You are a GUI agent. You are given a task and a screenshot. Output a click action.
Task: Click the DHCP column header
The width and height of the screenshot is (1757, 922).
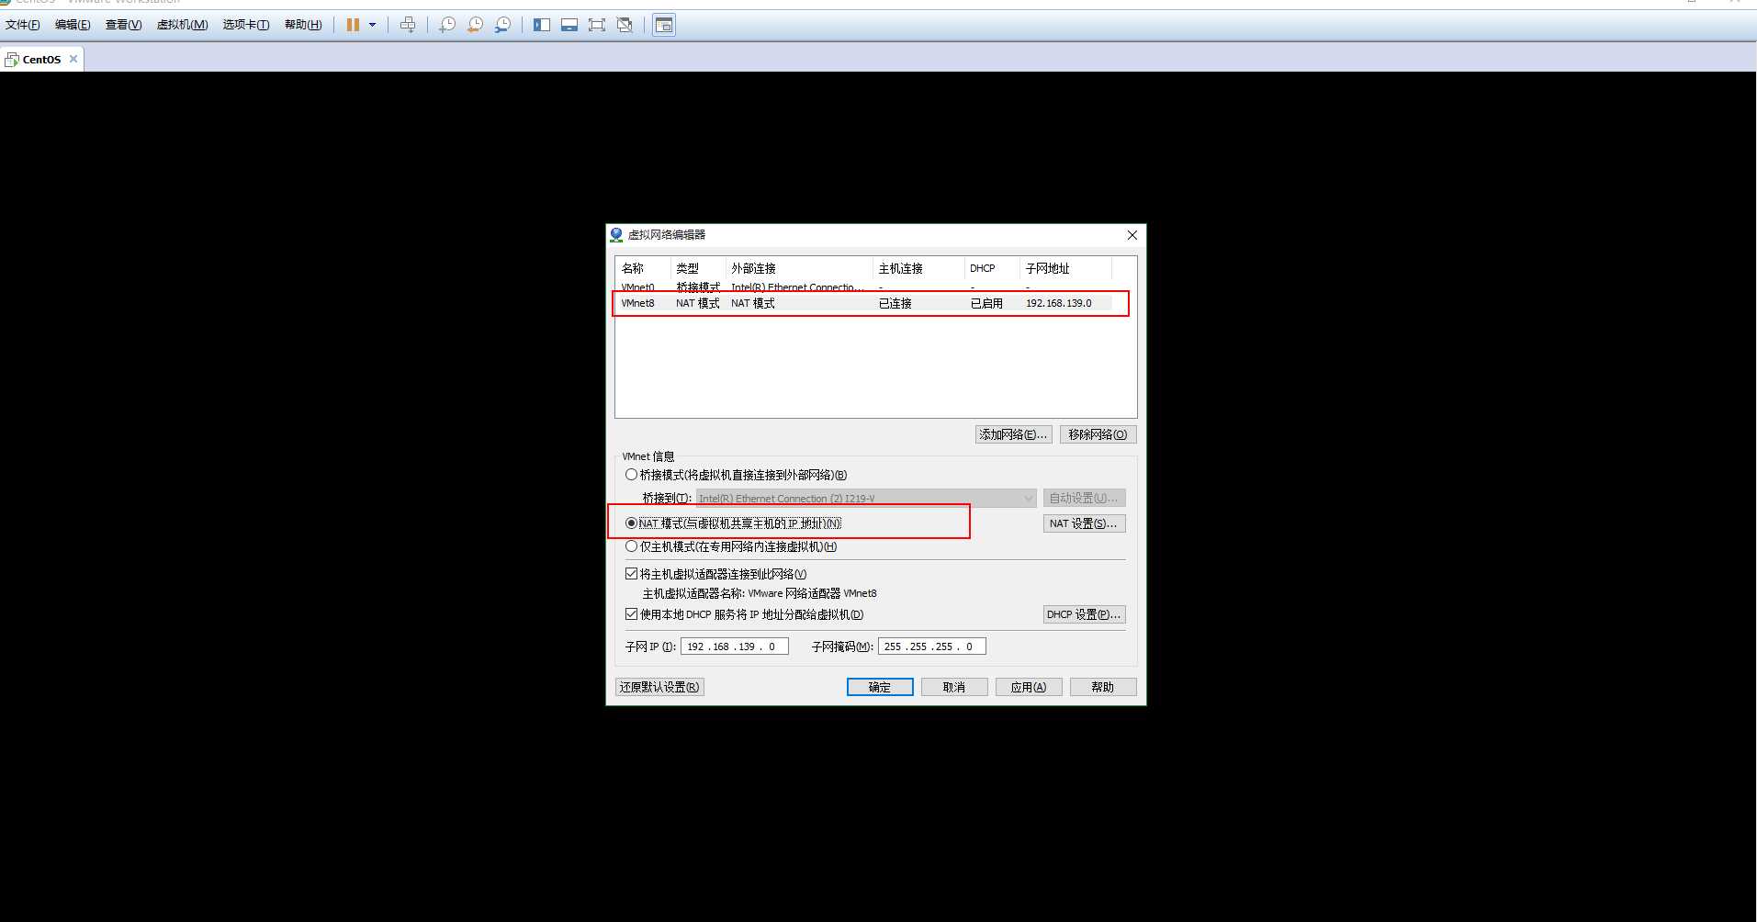tap(992, 268)
